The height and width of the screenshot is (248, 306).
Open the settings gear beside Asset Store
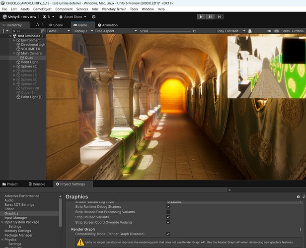(x=93, y=16)
